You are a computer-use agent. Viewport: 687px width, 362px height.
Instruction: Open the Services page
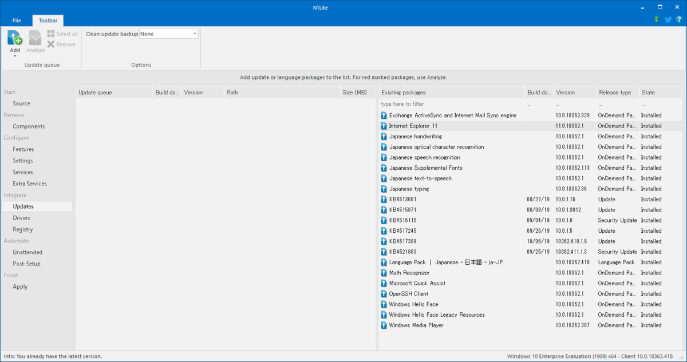click(23, 172)
